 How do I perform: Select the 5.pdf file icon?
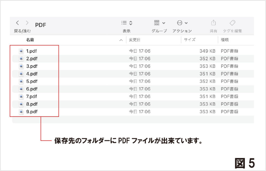pos(21,81)
